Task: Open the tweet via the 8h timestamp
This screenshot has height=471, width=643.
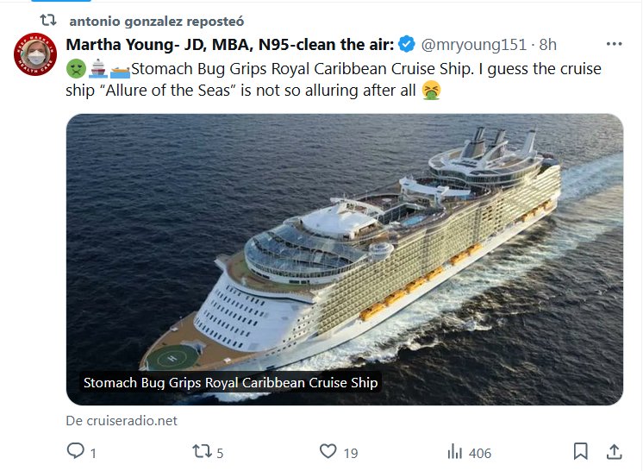Action: pos(548,45)
